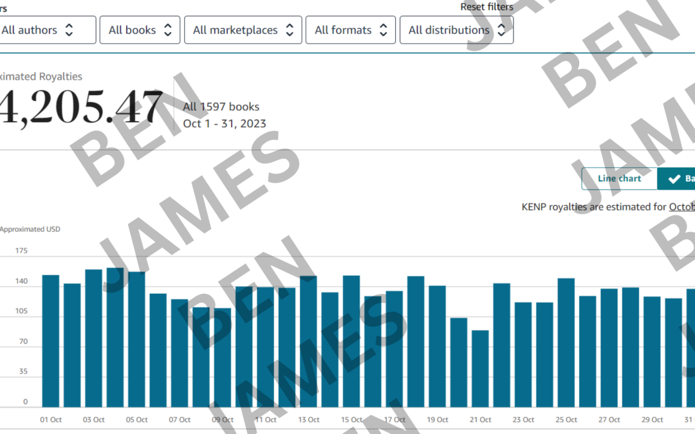Click the All books up-down arrow icon
This screenshot has width=695, height=434.
coord(169,29)
